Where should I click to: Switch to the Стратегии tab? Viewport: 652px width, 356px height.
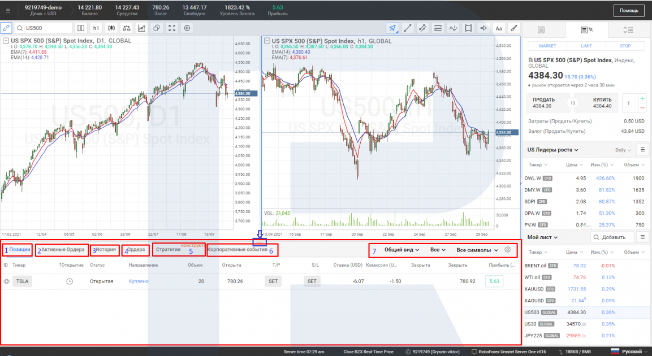(x=168, y=250)
